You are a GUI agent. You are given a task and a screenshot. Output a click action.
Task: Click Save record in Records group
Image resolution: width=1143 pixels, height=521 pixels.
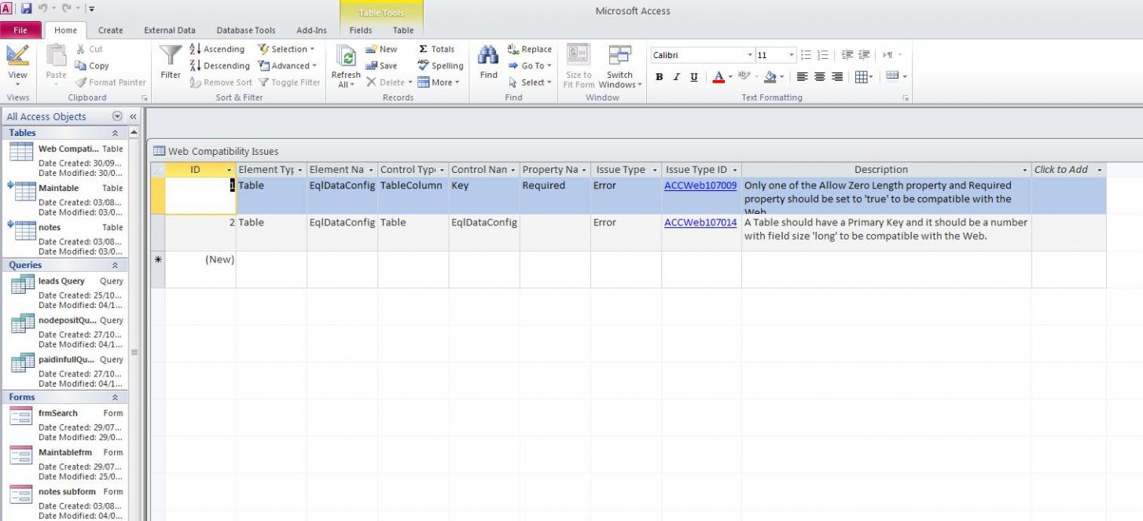(382, 66)
